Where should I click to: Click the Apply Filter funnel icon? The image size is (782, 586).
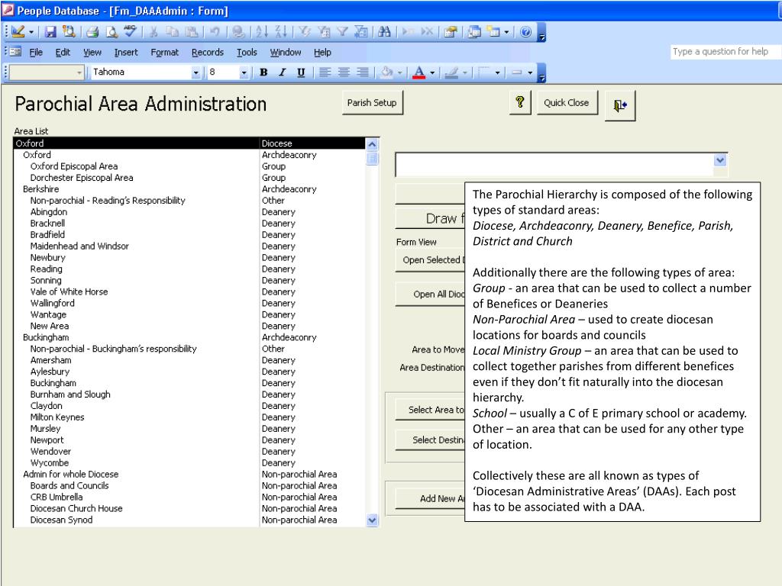(x=342, y=32)
